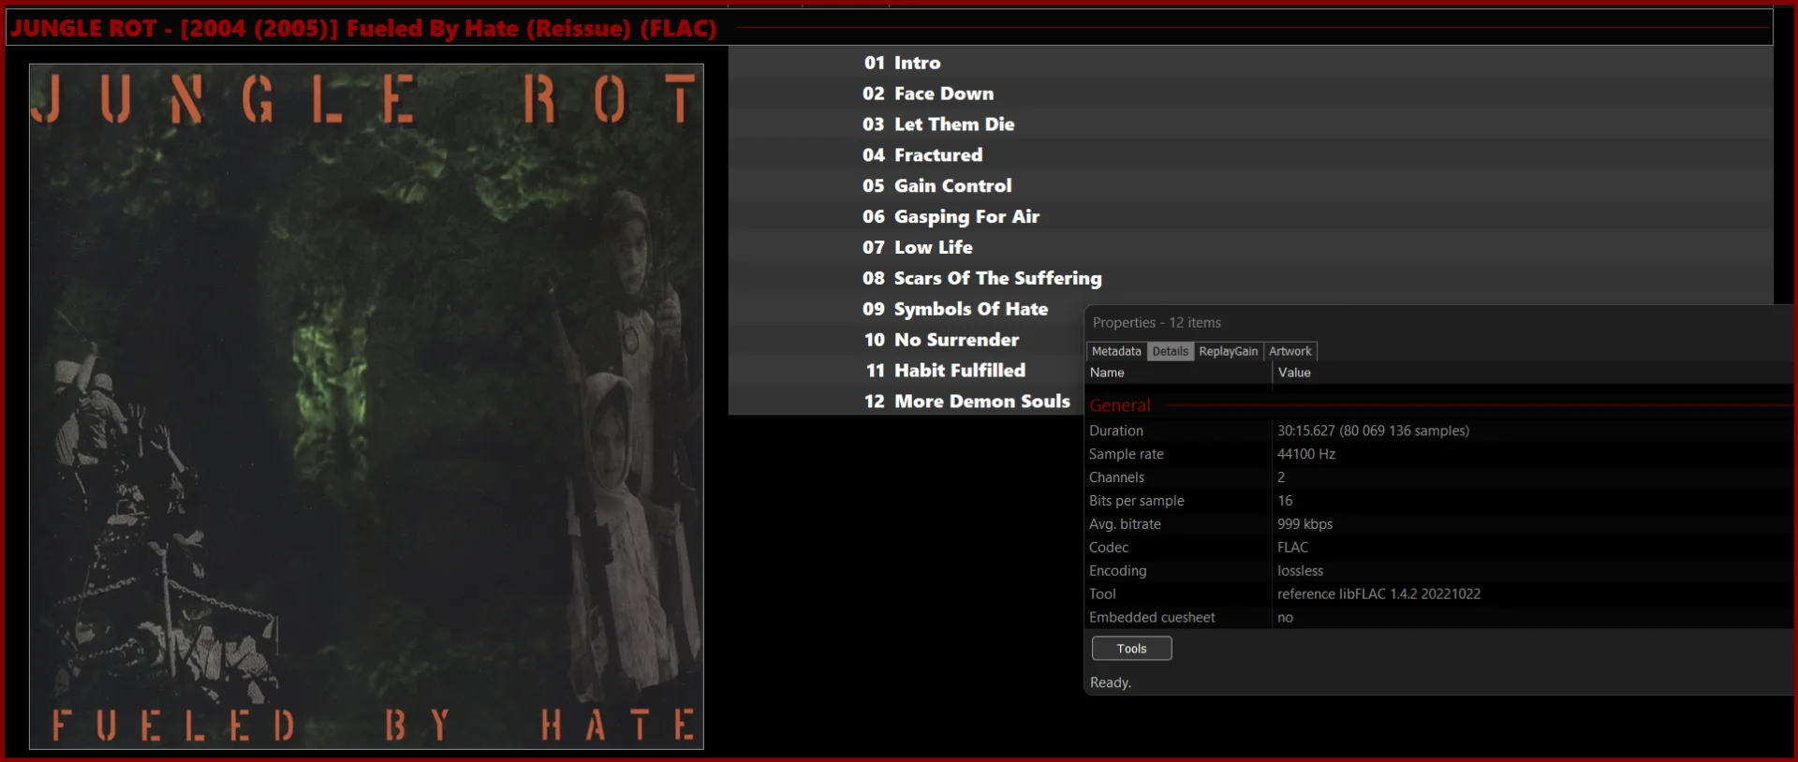The width and height of the screenshot is (1798, 762).
Task: Select track 03 Let Them Die
Action: pyautogui.click(x=1250, y=125)
